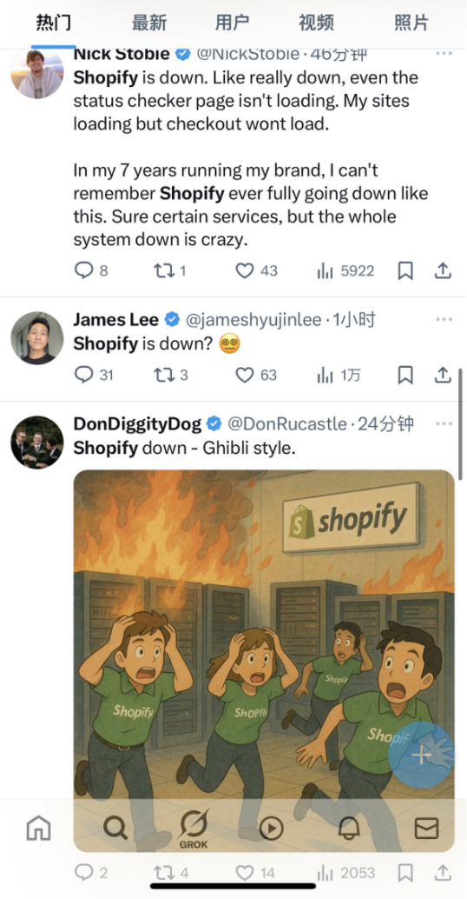Open Grok from the bottom bar

pyautogui.click(x=194, y=829)
